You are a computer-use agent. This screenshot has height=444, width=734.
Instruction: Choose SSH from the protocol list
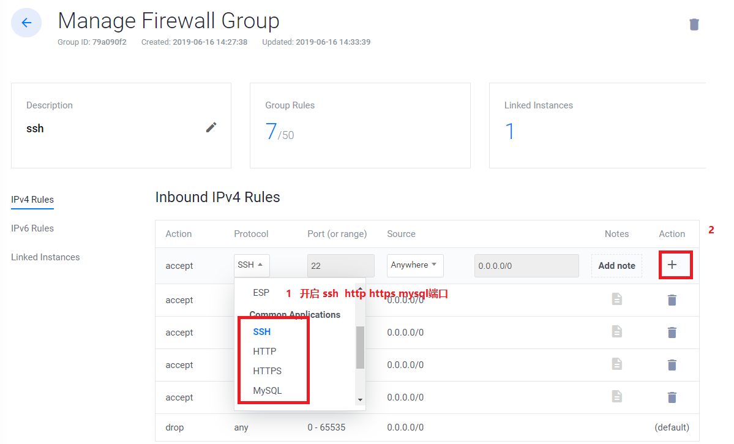(x=261, y=331)
